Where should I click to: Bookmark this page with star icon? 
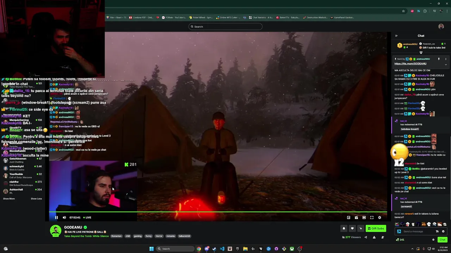coord(403,11)
